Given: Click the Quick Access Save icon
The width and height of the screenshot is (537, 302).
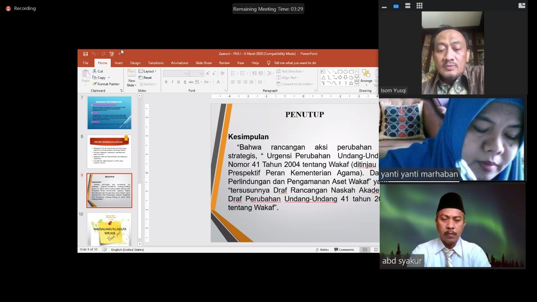Looking at the screenshot, I should (86, 54).
